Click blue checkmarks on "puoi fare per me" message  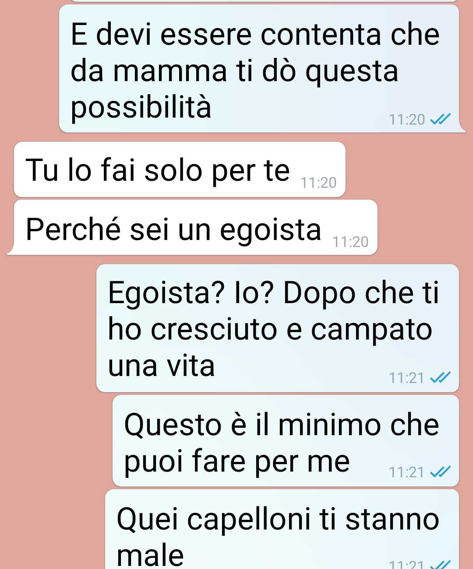[x=440, y=472]
